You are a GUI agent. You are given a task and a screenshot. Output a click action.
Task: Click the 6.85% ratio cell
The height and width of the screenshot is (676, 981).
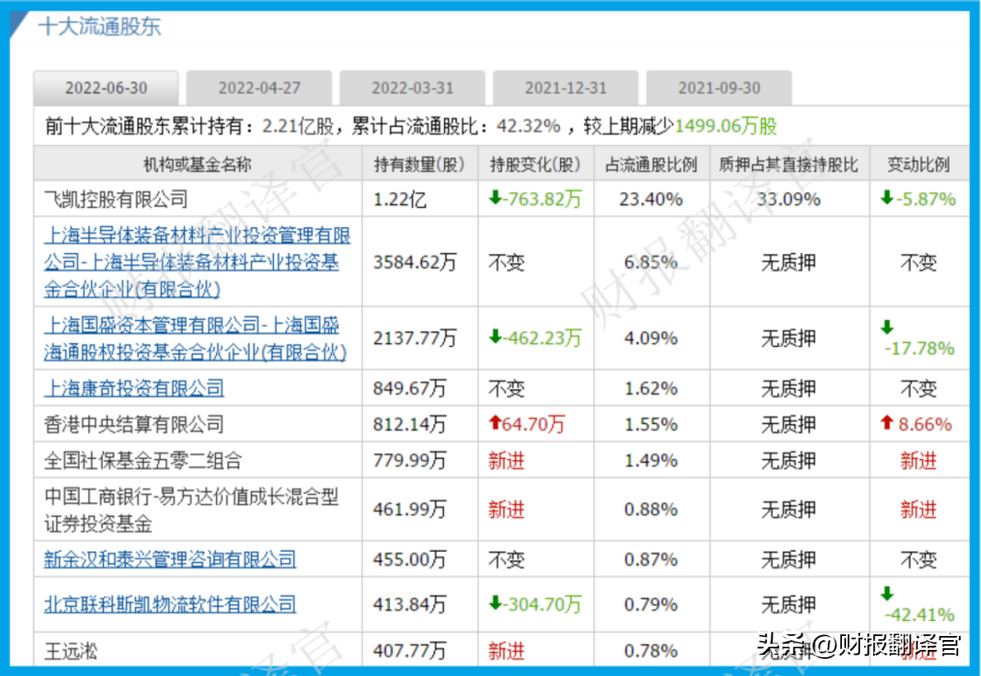click(651, 263)
